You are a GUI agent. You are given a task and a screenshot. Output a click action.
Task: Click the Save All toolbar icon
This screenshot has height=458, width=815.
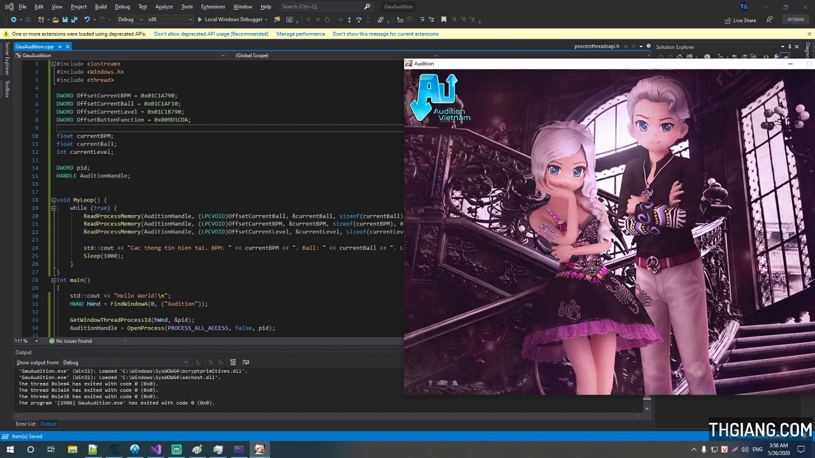coord(74,20)
